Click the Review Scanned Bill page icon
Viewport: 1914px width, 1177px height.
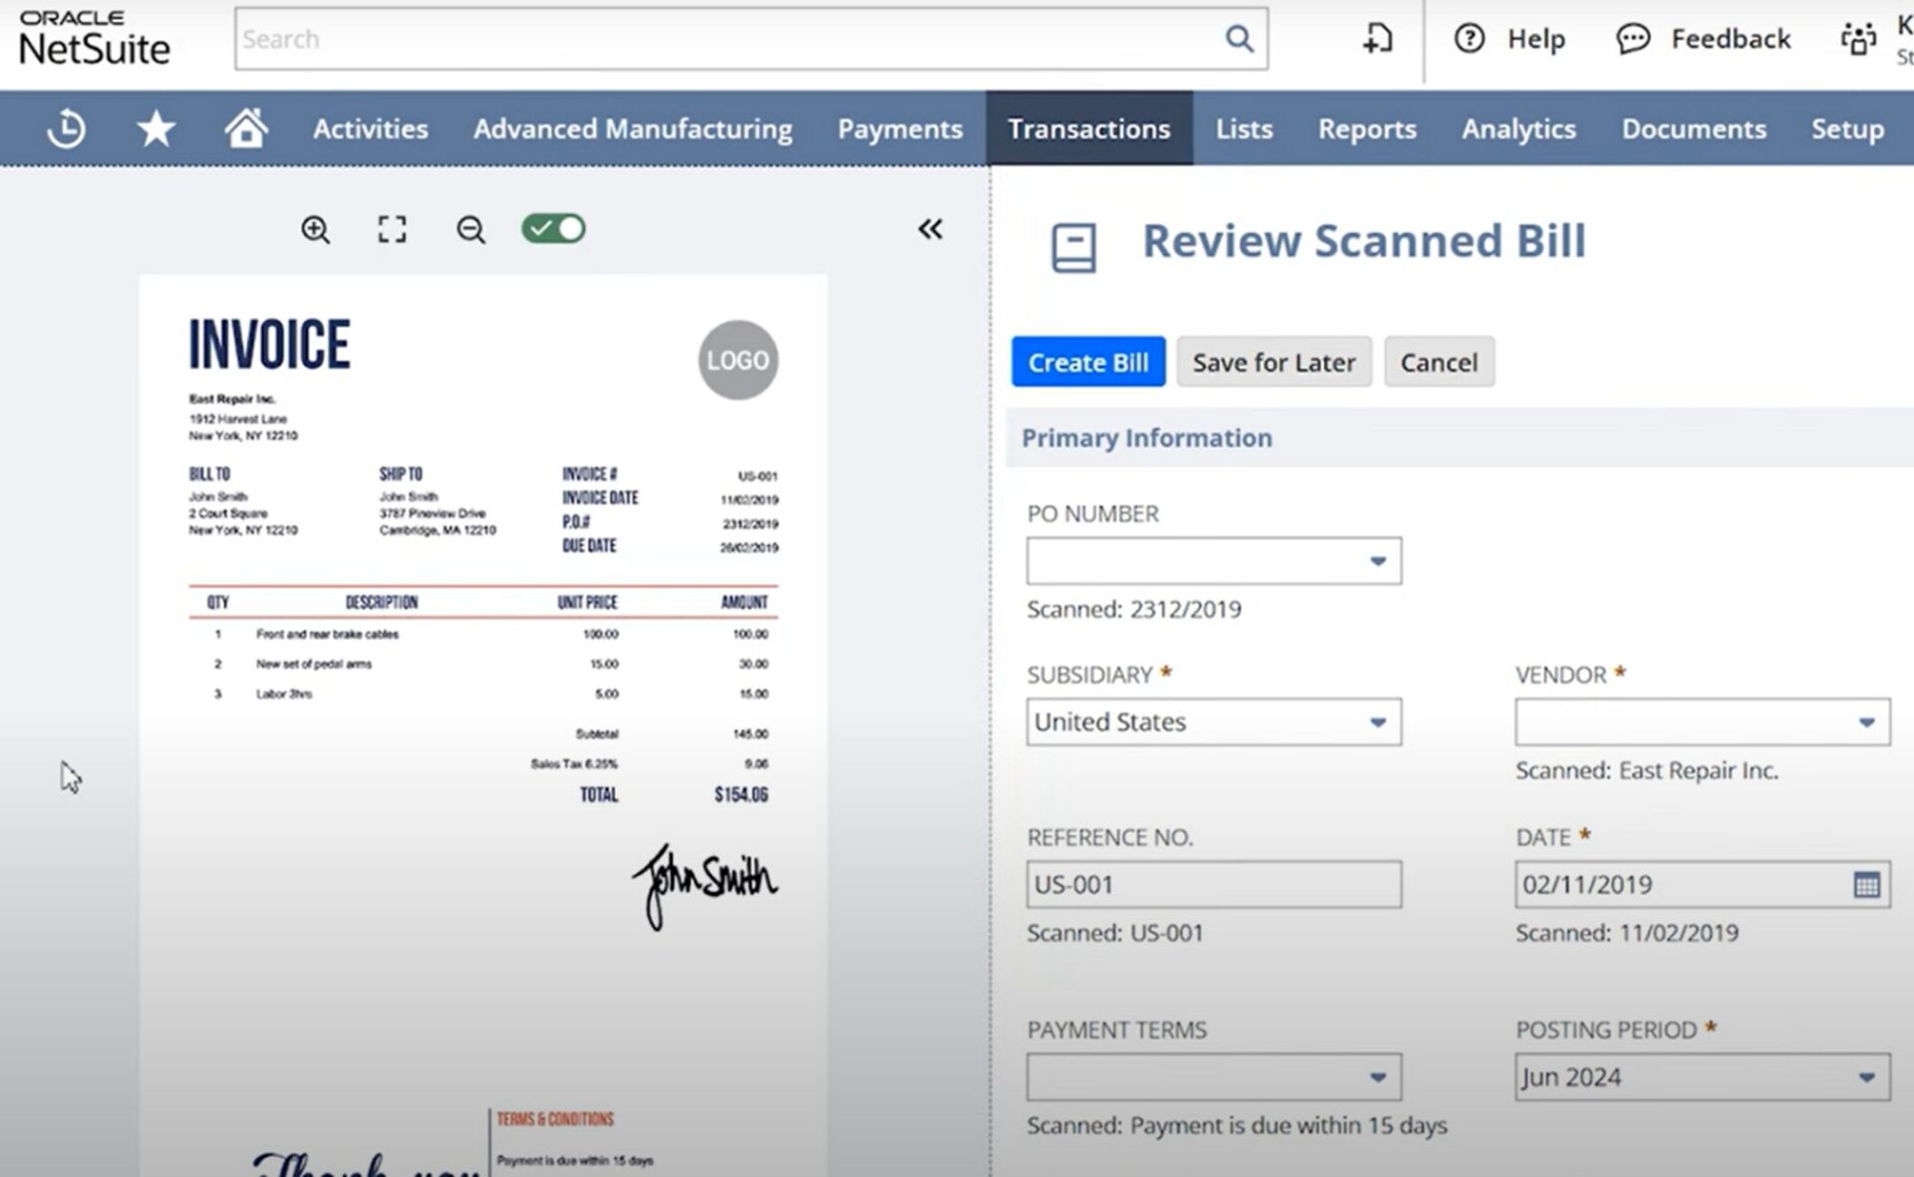point(1074,247)
